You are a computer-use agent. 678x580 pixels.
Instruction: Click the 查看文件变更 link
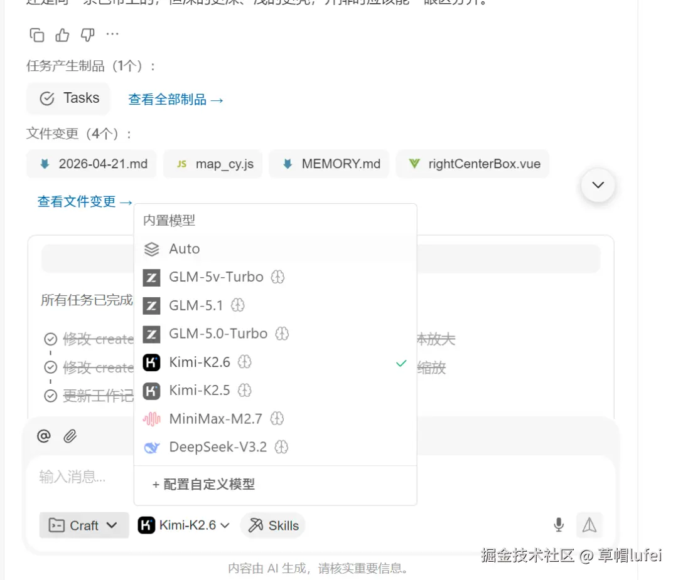click(x=85, y=202)
